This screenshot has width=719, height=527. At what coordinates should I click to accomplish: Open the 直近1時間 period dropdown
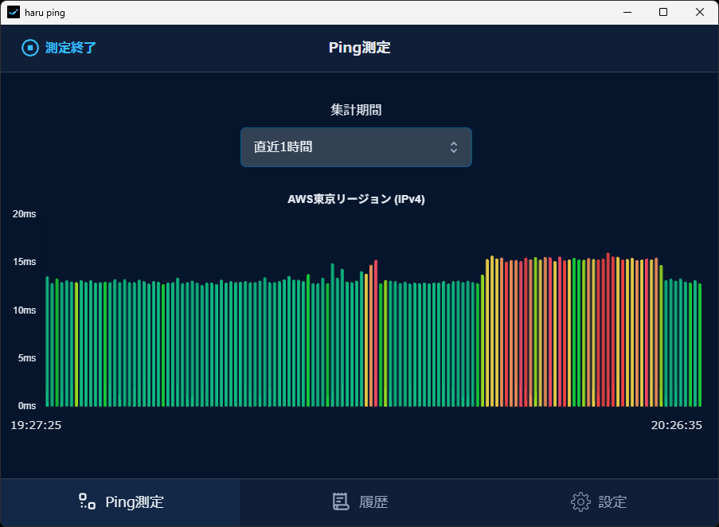[356, 147]
